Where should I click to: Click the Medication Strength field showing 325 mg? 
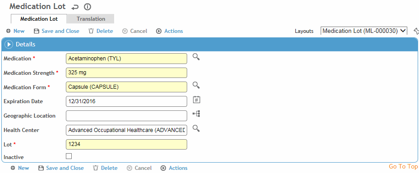click(126, 73)
